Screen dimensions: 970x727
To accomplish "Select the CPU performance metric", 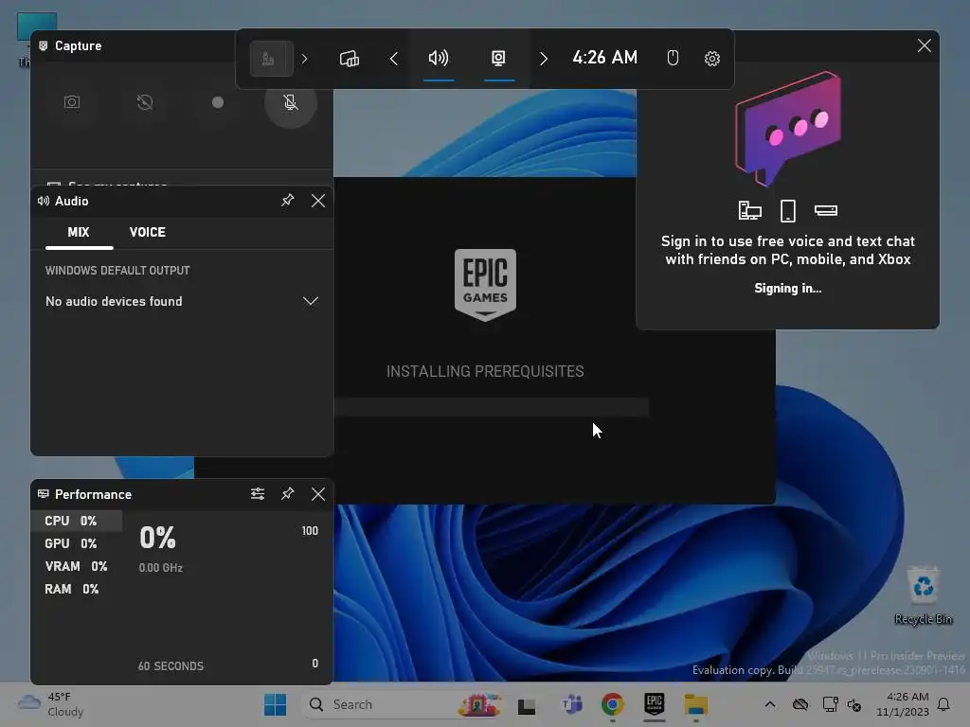I will (77, 521).
